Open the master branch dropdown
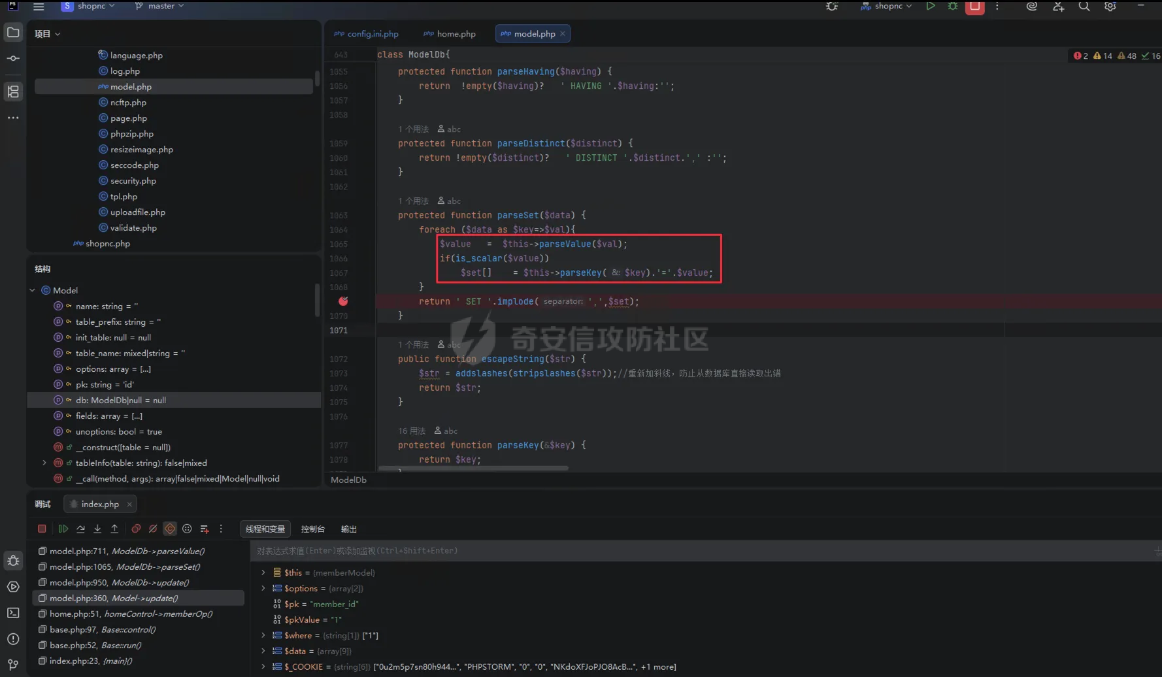Screen dimensions: 1162x677 click(x=159, y=6)
